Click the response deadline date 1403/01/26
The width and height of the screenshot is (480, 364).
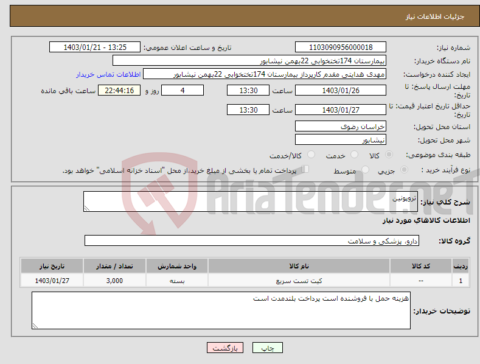click(341, 90)
